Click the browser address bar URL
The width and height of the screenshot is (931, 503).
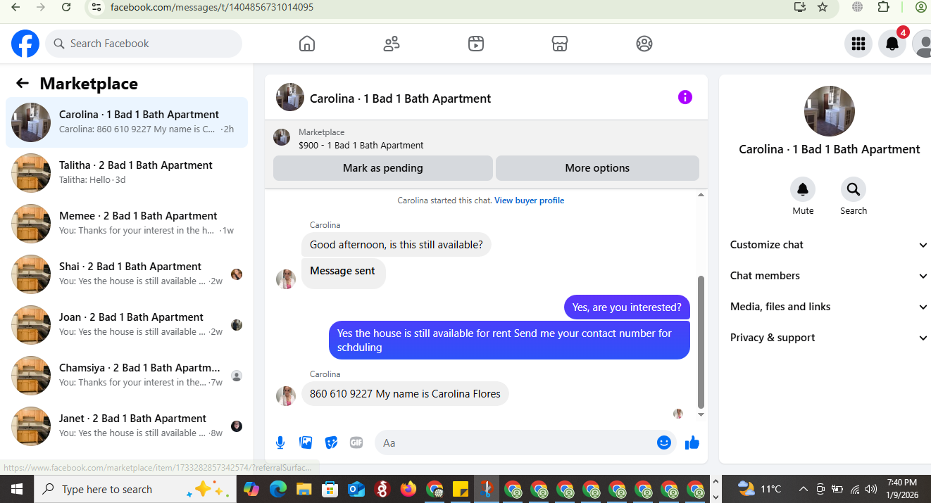coord(212,7)
